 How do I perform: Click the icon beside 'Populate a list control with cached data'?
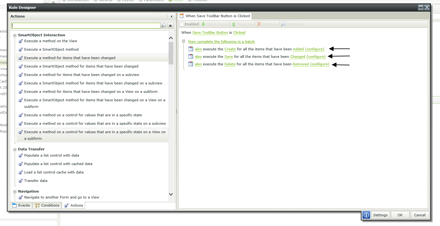21,164
